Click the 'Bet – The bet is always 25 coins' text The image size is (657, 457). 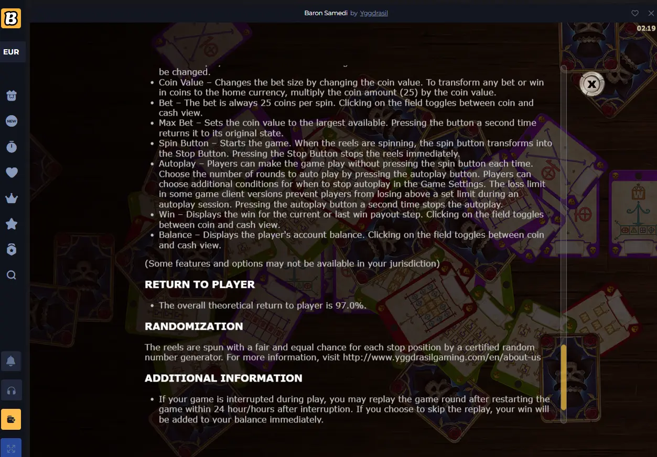pos(346,108)
